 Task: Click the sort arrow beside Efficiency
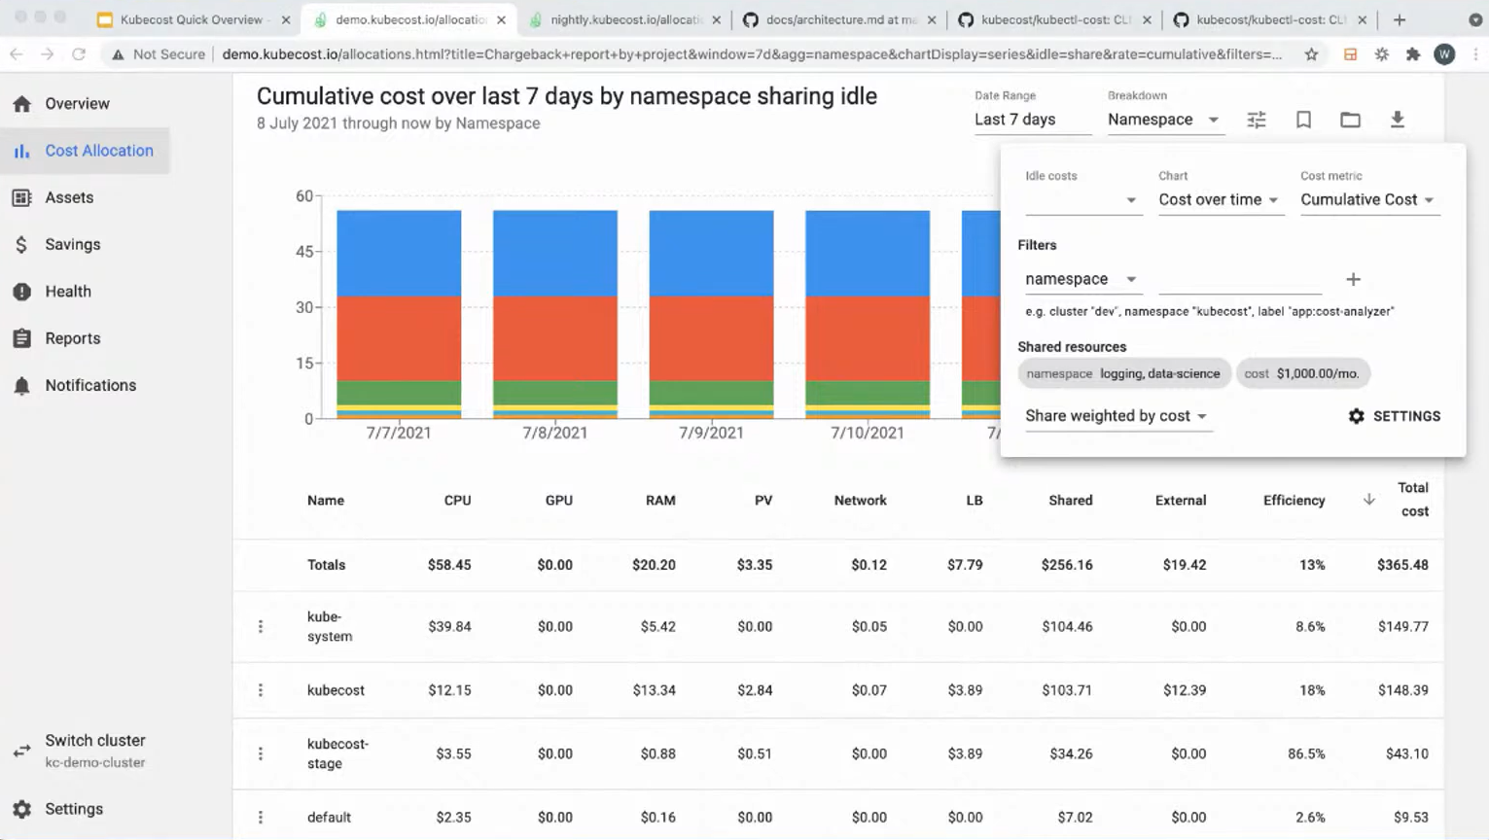pyautogui.click(x=1368, y=500)
